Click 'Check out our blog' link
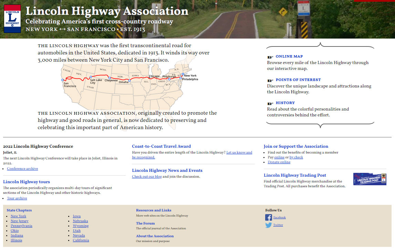Viewport: 395px width, 251px height. pos(147,177)
